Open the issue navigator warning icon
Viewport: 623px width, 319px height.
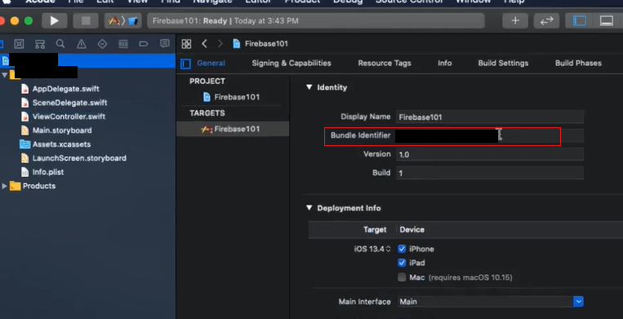tap(82, 43)
